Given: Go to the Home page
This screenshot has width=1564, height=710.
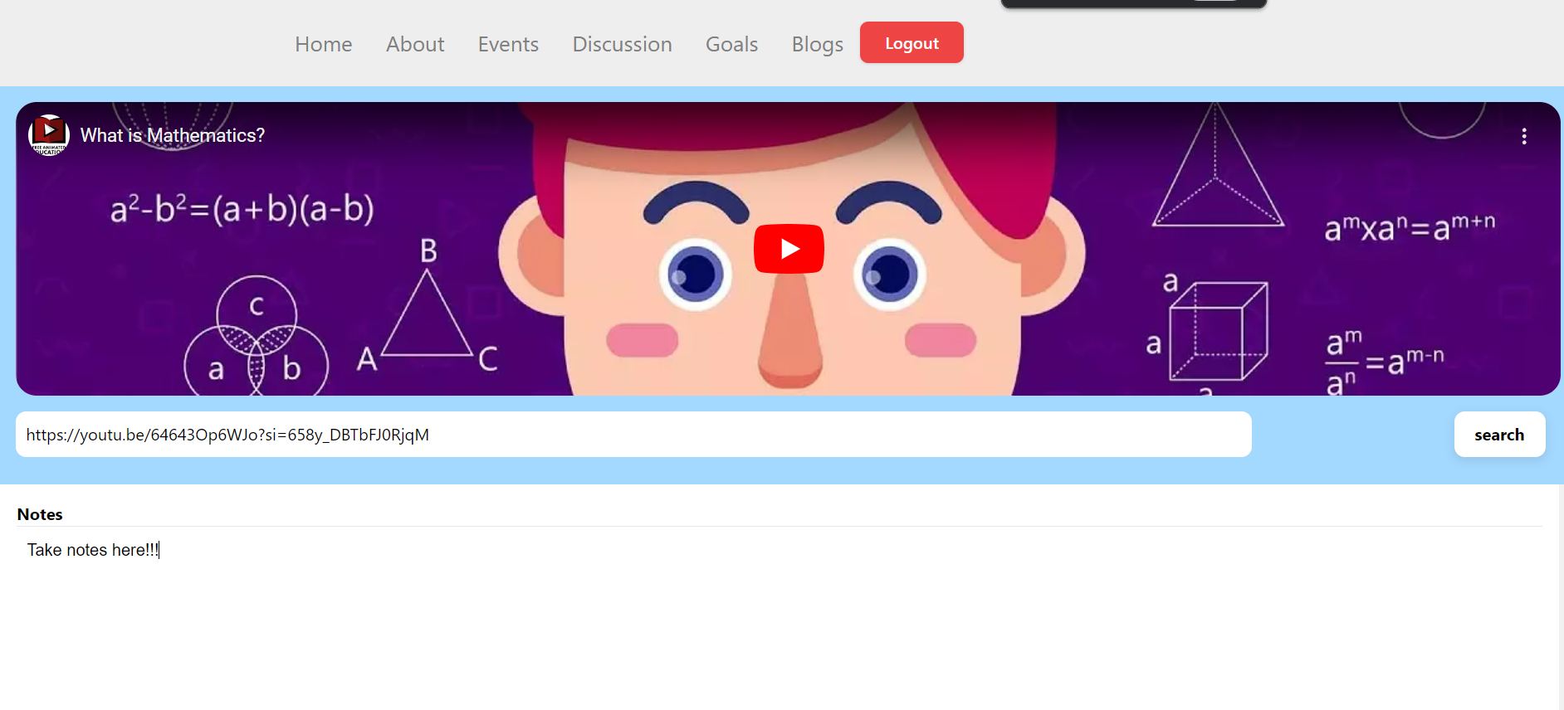Looking at the screenshot, I should click(x=324, y=44).
